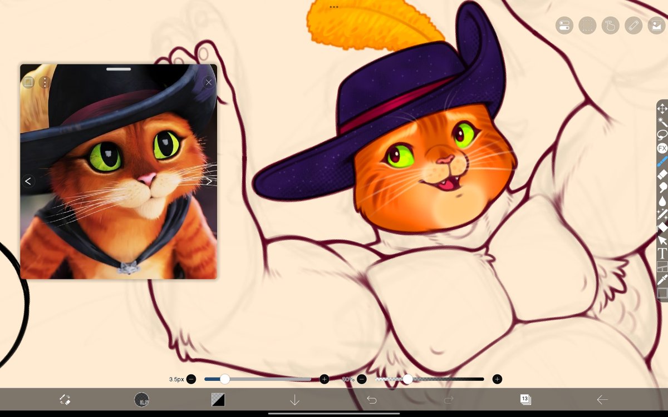Show previous reference image
Image resolution: width=668 pixels, height=417 pixels.
coord(28,181)
